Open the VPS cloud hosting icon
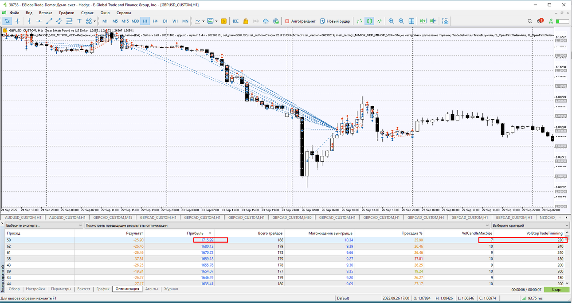 266,21
